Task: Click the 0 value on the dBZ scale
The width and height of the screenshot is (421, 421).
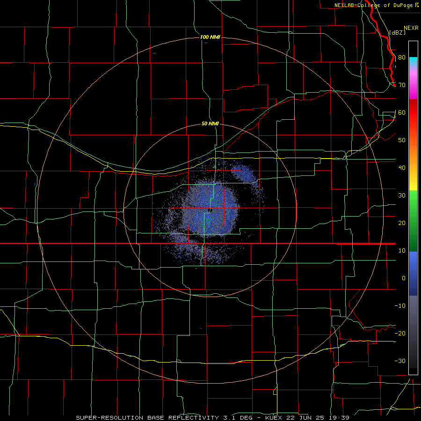Action: (404, 278)
